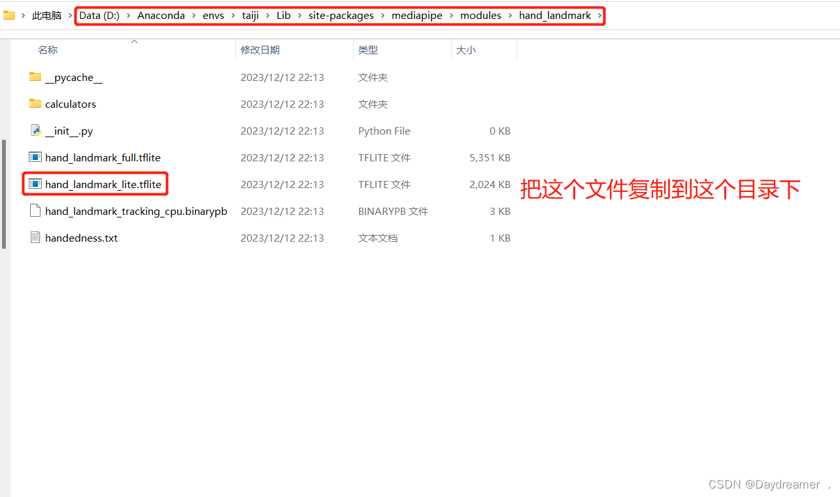Screen dimensions: 840x497
Task: Expand the chevron after Data (D:)
Action: click(x=128, y=16)
